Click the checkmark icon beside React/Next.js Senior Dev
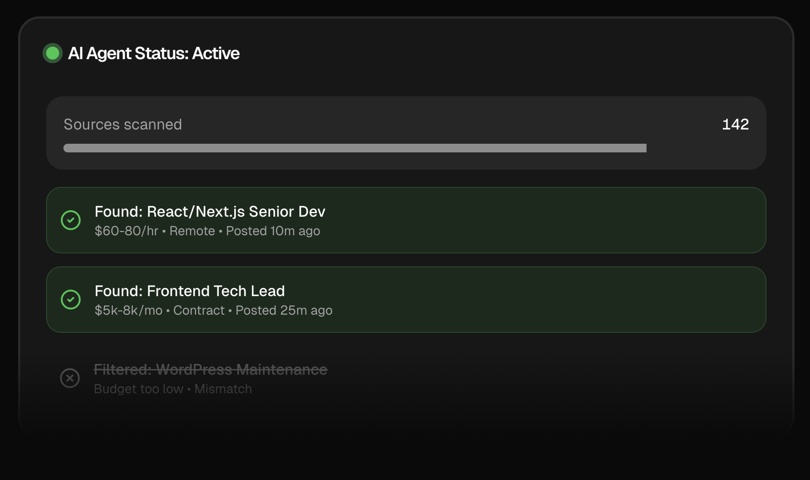Screen dimensions: 810x480 click(x=71, y=220)
